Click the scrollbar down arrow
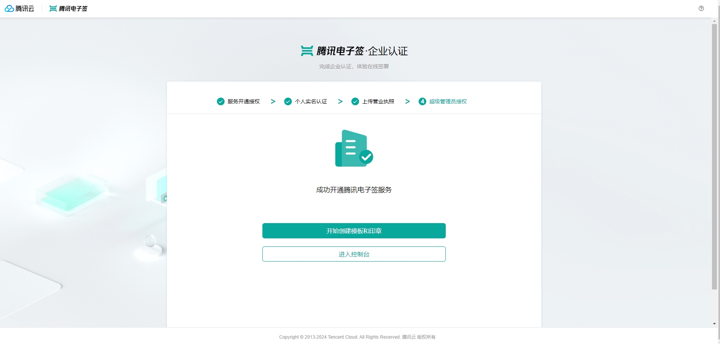This screenshot has width=720, height=344. pos(714,324)
